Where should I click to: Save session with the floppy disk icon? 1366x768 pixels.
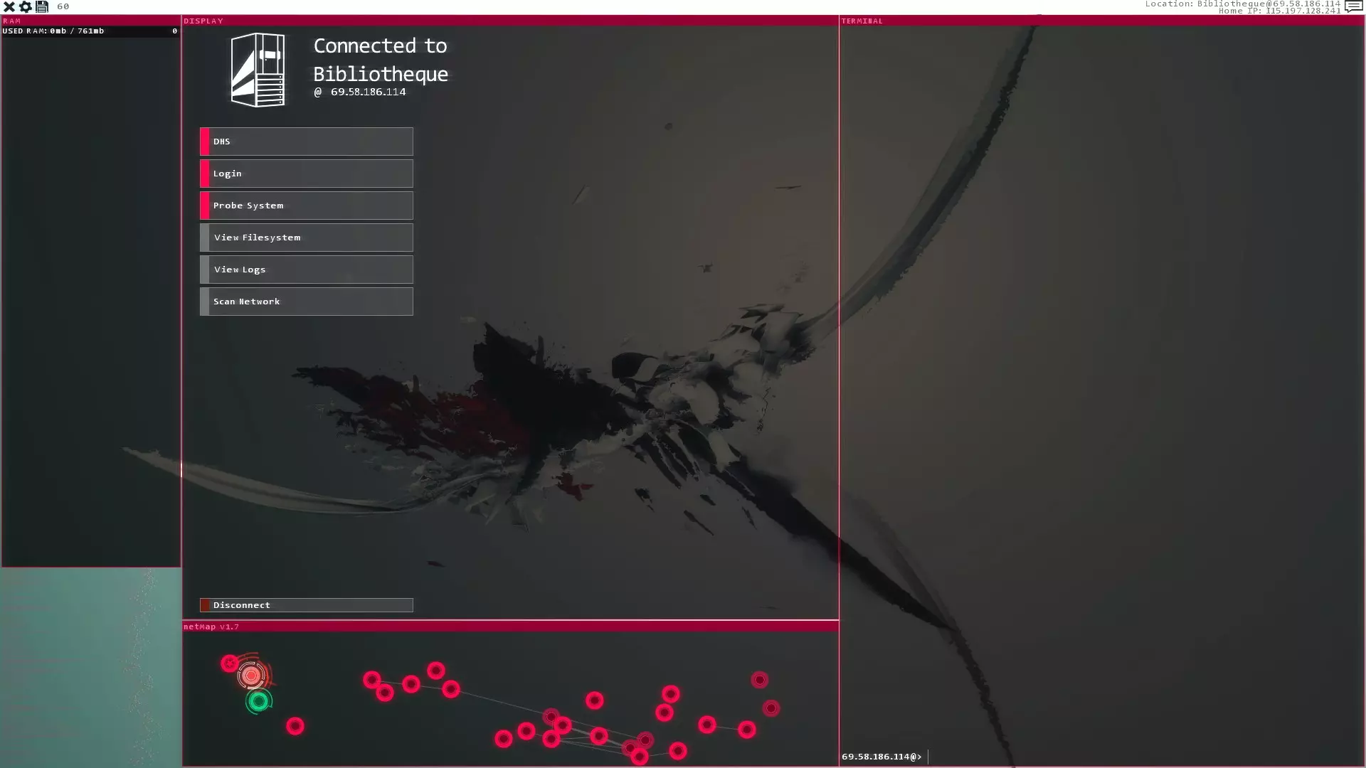[42, 6]
